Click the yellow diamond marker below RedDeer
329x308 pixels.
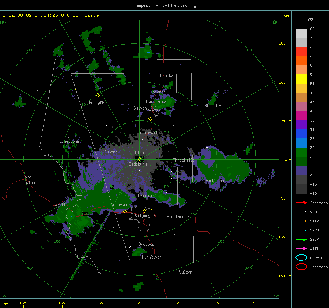(151, 119)
